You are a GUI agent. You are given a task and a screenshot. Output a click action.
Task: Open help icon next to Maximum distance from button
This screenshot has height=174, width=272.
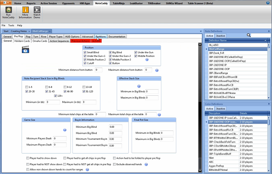[x=157, y=70]
